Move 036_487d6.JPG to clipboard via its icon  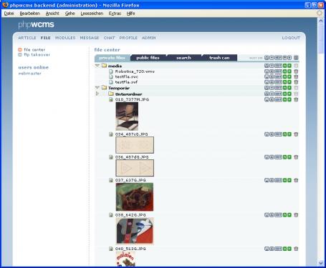pyautogui.click(x=272, y=157)
